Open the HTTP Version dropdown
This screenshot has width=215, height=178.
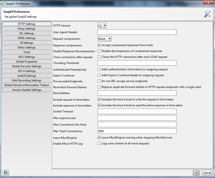point(102,25)
